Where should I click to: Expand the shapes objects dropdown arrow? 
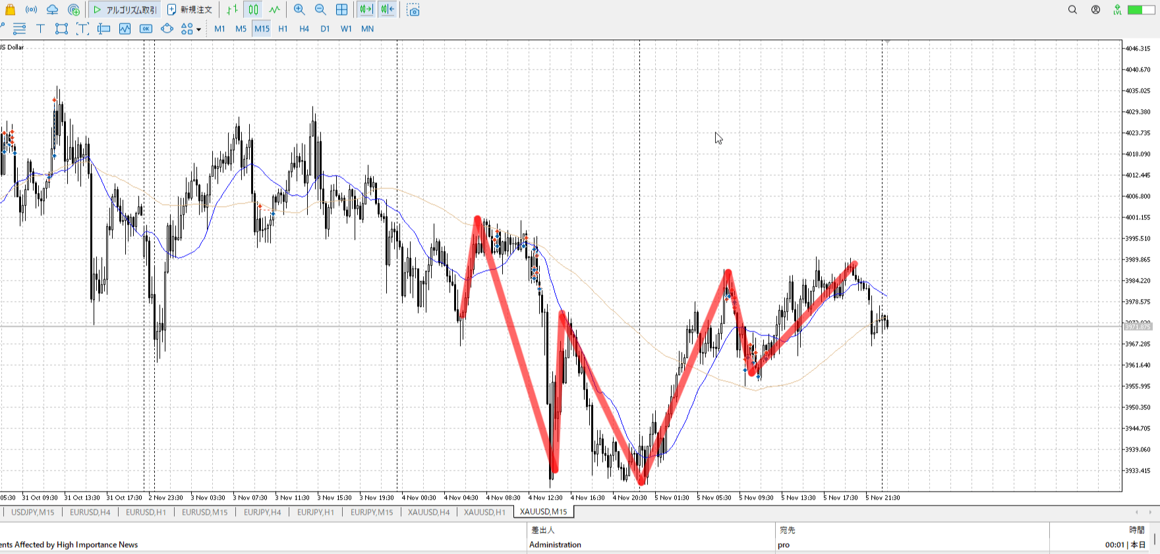pos(198,29)
